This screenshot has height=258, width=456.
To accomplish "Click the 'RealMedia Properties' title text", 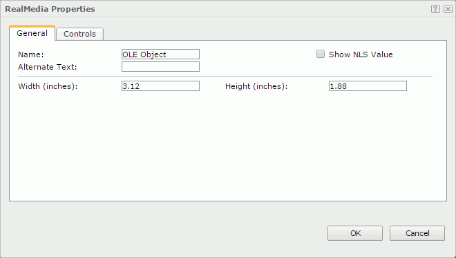I will pos(50,9).
